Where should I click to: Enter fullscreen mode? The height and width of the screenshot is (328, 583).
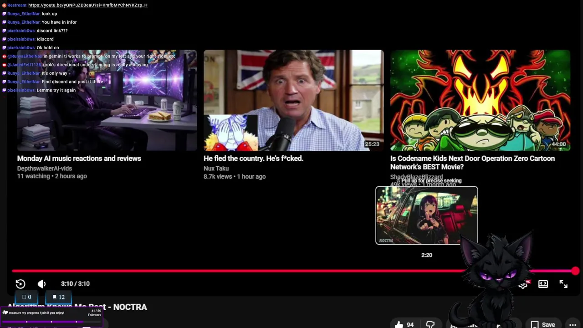point(563,284)
